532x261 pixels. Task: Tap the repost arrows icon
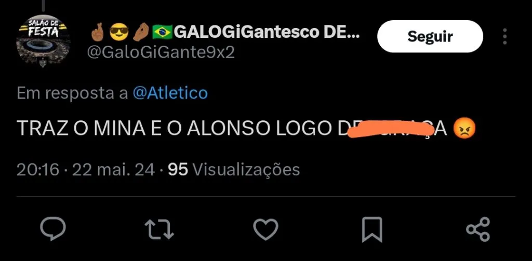(159, 229)
